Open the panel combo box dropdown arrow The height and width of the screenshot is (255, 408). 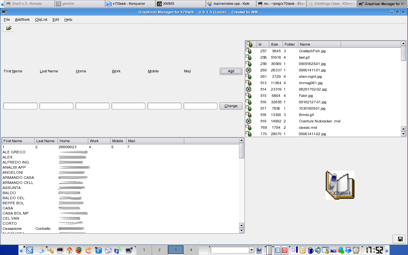coord(251,250)
